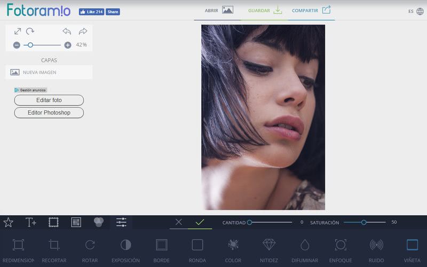Cancel the vignette effect with the X
The height and width of the screenshot is (267, 427).
coord(179,222)
